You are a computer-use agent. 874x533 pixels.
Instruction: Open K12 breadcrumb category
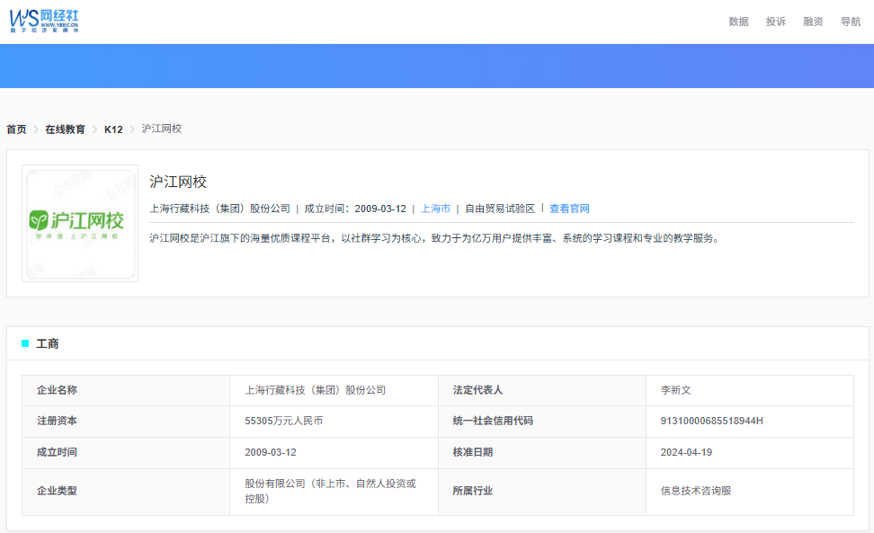(x=113, y=129)
